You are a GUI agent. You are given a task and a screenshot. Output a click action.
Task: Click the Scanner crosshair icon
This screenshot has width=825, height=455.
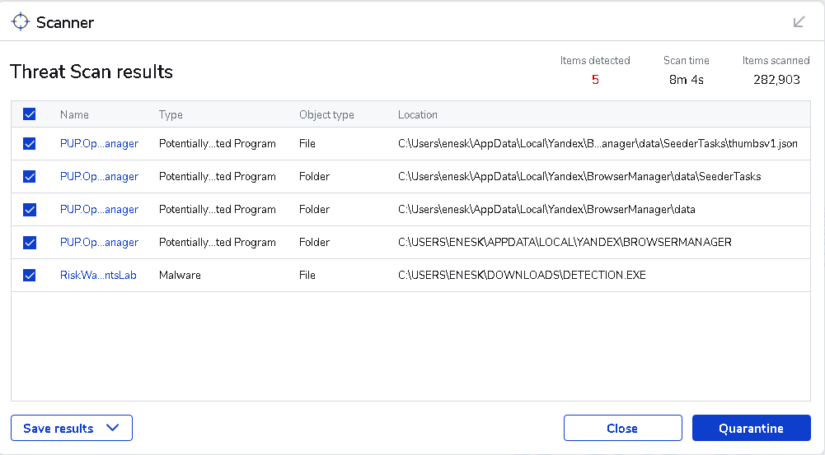click(x=21, y=22)
